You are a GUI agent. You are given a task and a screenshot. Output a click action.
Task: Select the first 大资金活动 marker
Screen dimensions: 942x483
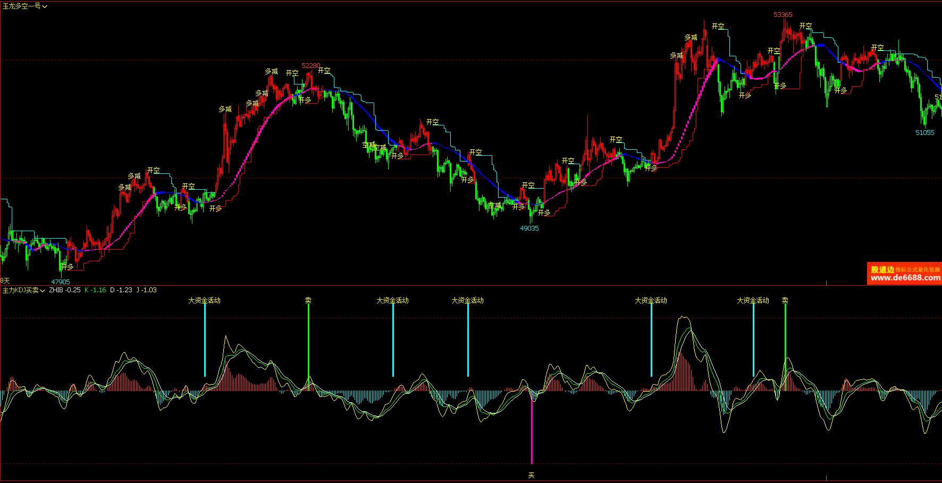pyautogui.click(x=204, y=301)
